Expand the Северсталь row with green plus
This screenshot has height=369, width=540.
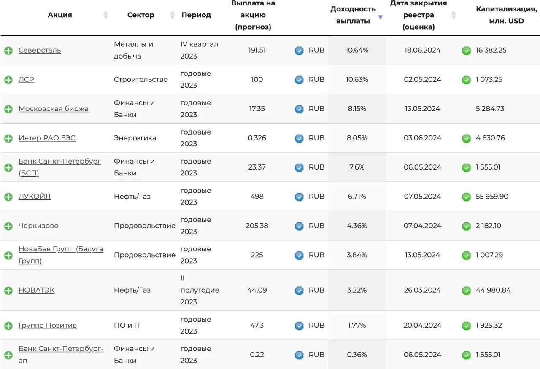[8, 51]
